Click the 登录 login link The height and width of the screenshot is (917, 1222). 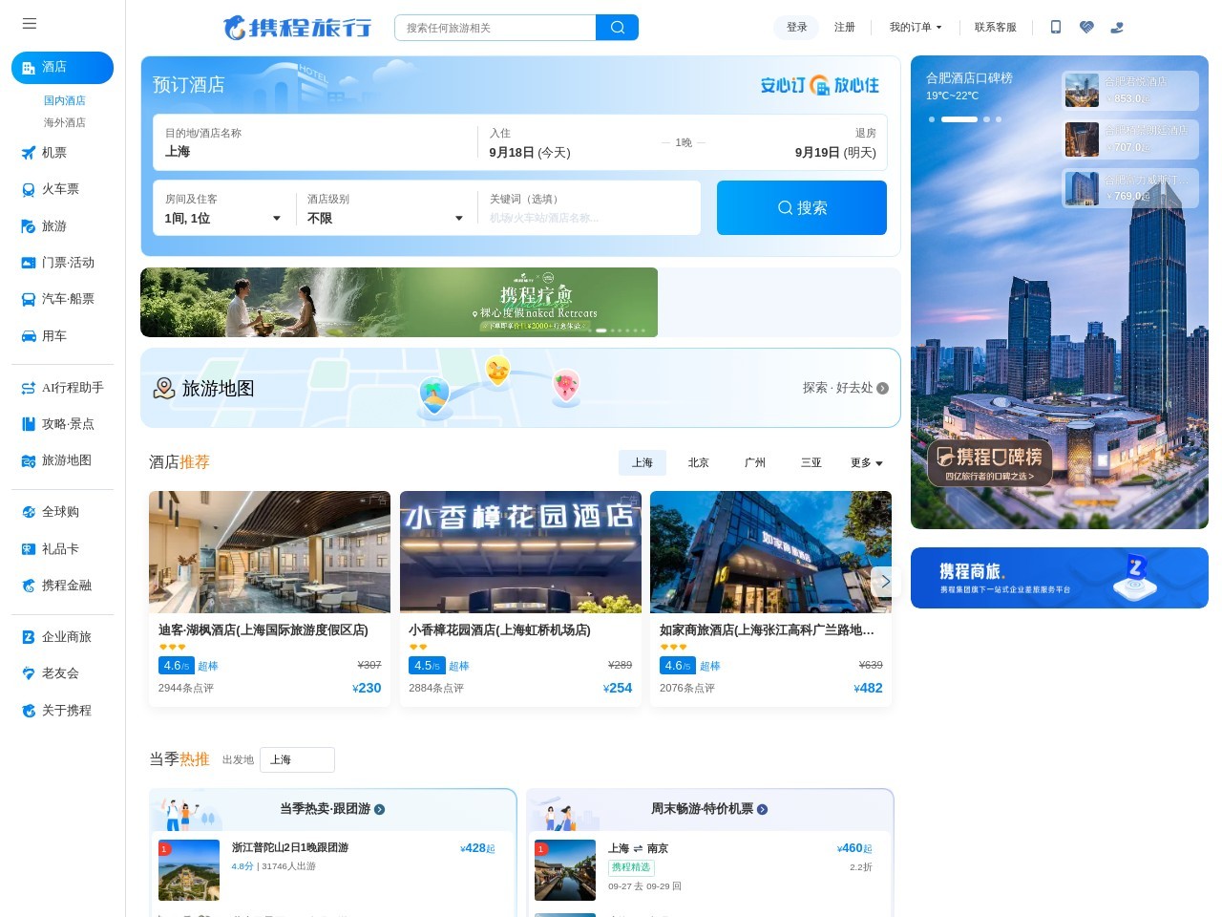point(796,28)
